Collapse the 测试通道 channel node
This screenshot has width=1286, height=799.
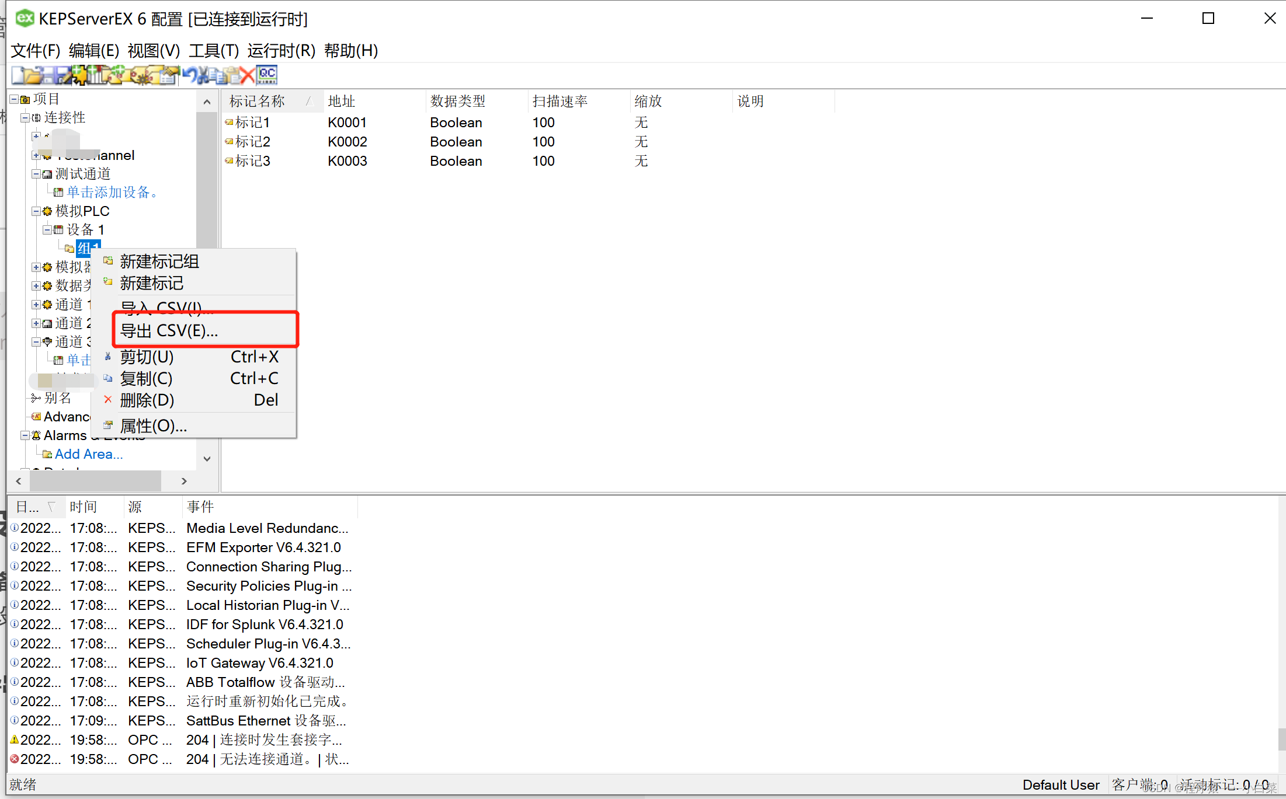point(36,174)
